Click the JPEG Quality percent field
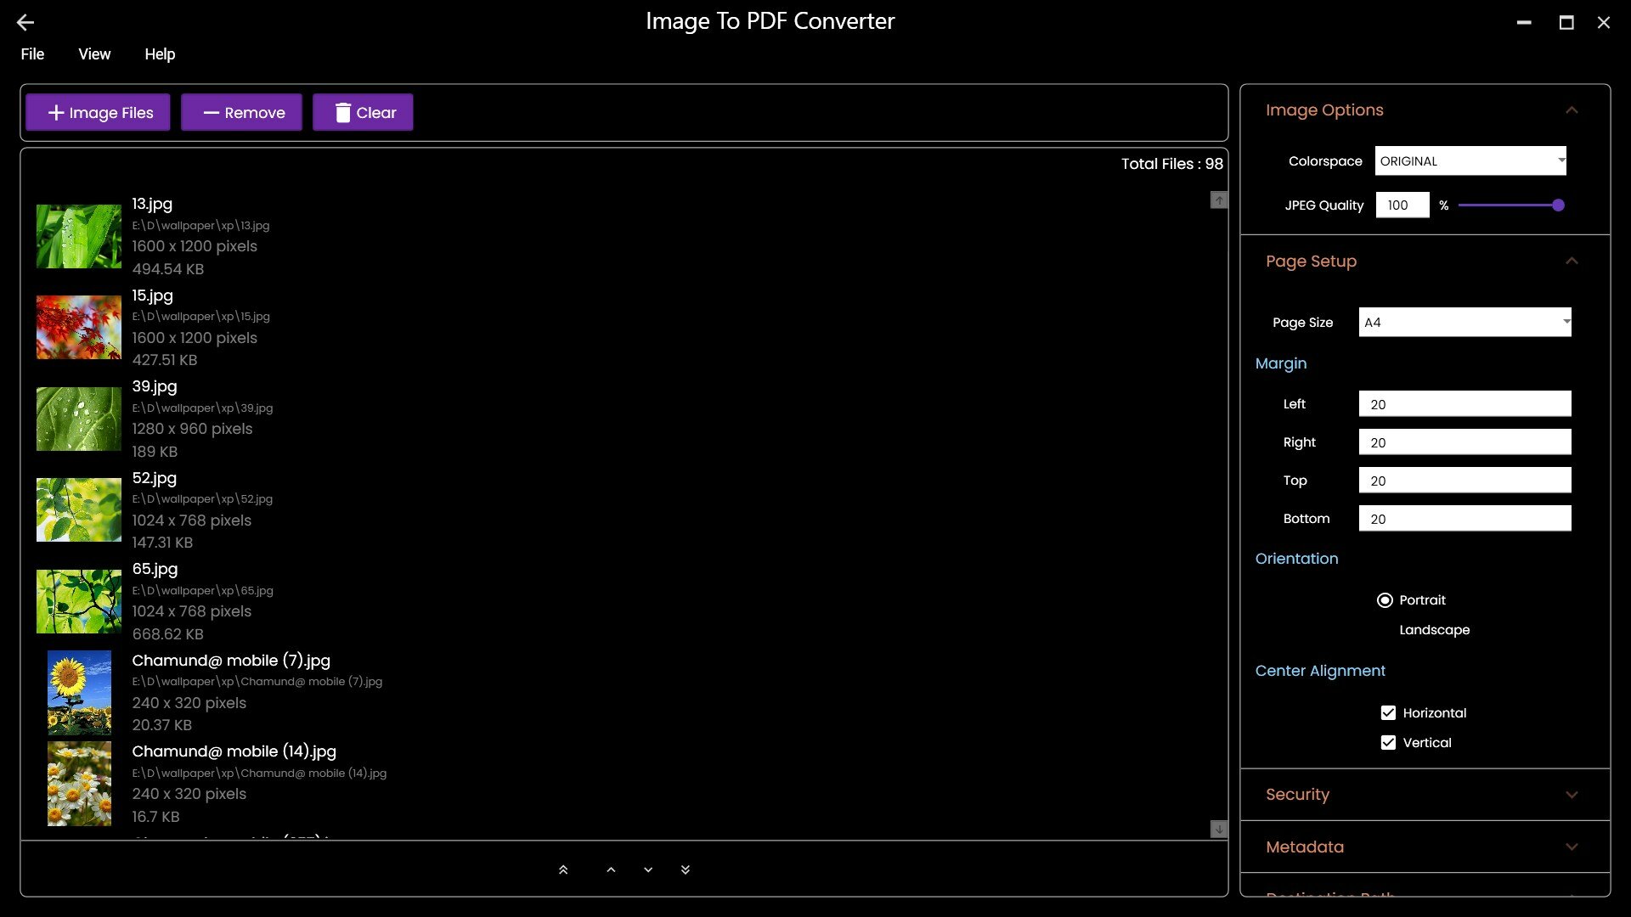Image resolution: width=1631 pixels, height=917 pixels. (1402, 205)
